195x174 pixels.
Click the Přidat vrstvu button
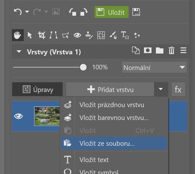(110, 89)
